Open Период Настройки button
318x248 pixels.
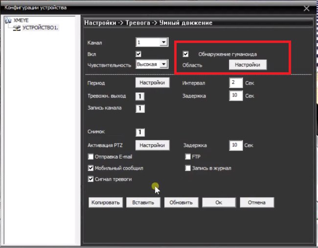point(152,83)
